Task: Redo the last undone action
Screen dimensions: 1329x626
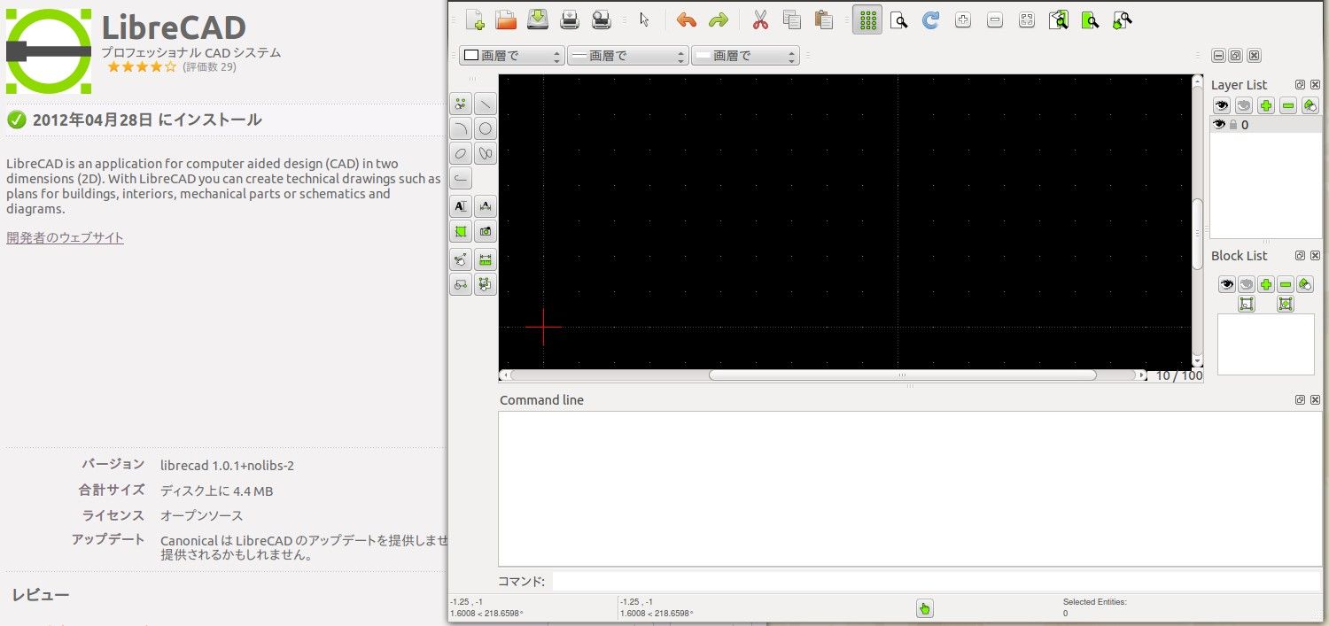Action: click(x=718, y=19)
